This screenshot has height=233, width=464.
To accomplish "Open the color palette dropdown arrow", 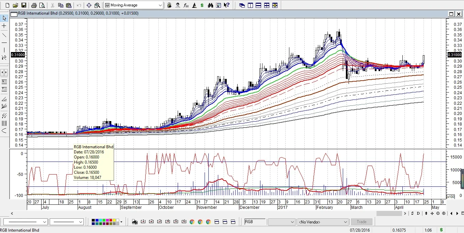I will pos(121,222).
